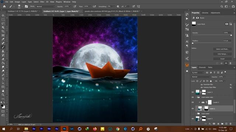
Task: Hide the Layer 2 layer
Action: pyautogui.click(x=192, y=119)
